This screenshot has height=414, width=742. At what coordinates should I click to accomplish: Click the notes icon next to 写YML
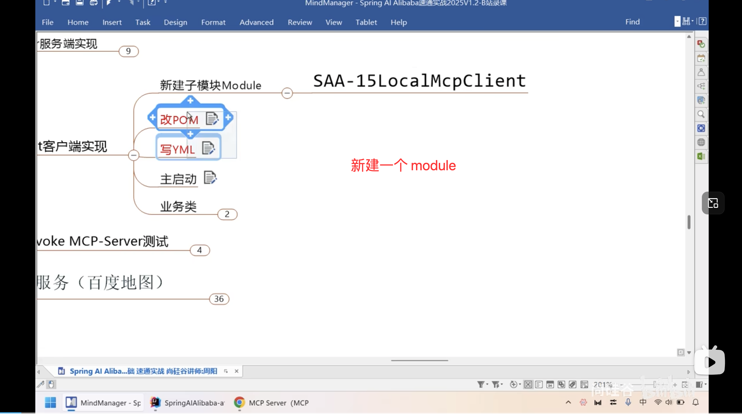tap(209, 148)
